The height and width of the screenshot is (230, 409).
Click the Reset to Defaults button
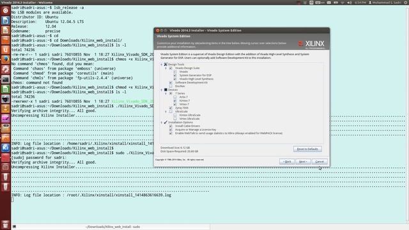click(307, 149)
